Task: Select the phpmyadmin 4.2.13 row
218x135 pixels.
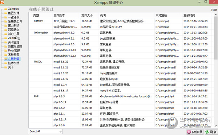Action: coord(122,50)
